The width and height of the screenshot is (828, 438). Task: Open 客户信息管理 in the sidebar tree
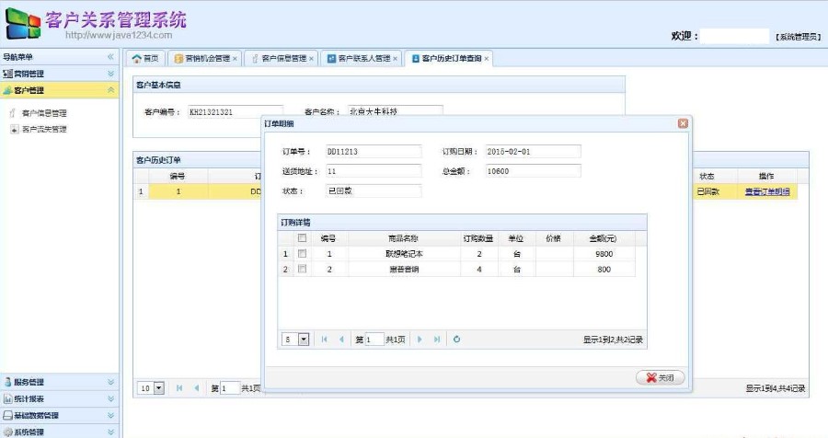click(x=44, y=113)
